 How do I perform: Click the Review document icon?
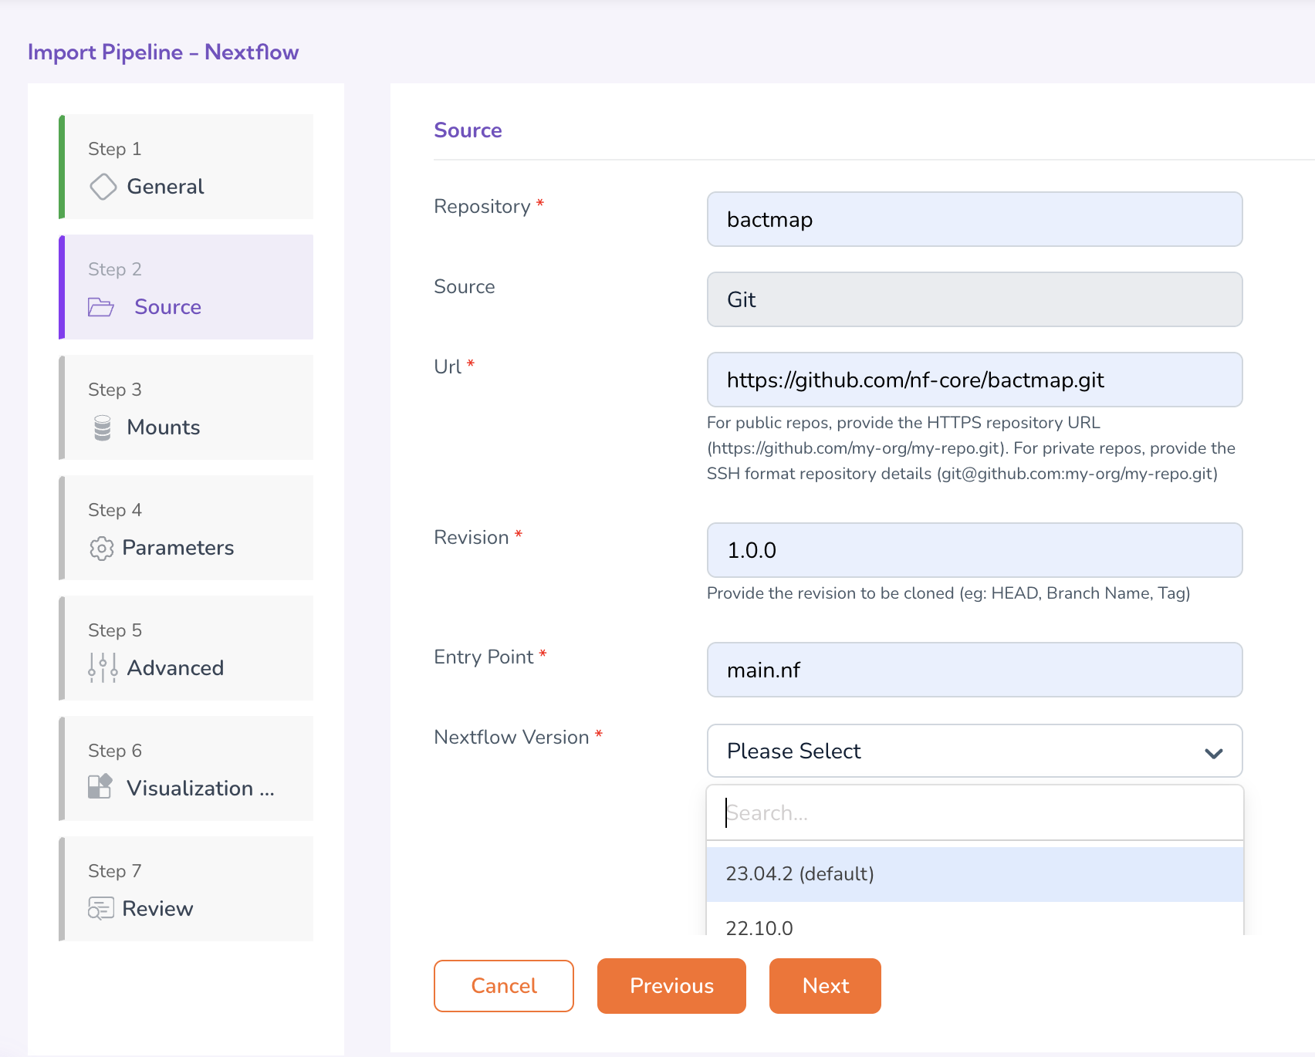click(x=101, y=909)
